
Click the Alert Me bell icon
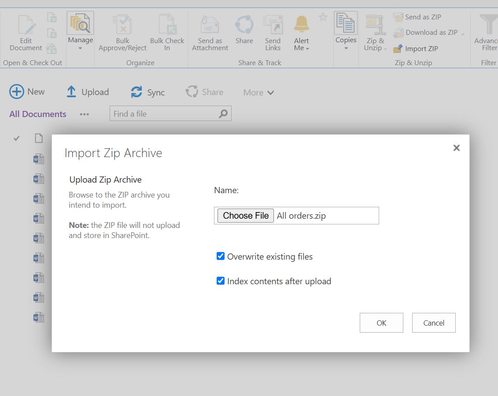pyautogui.click(x=302, y=24)
